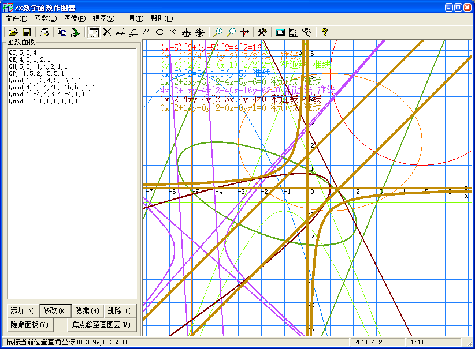
Task: Open the 图像(P) menu
Action: tap(75, 18)
